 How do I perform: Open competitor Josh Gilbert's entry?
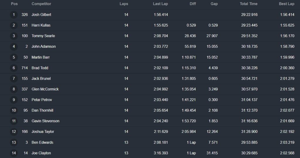click(x=41, y=15)
